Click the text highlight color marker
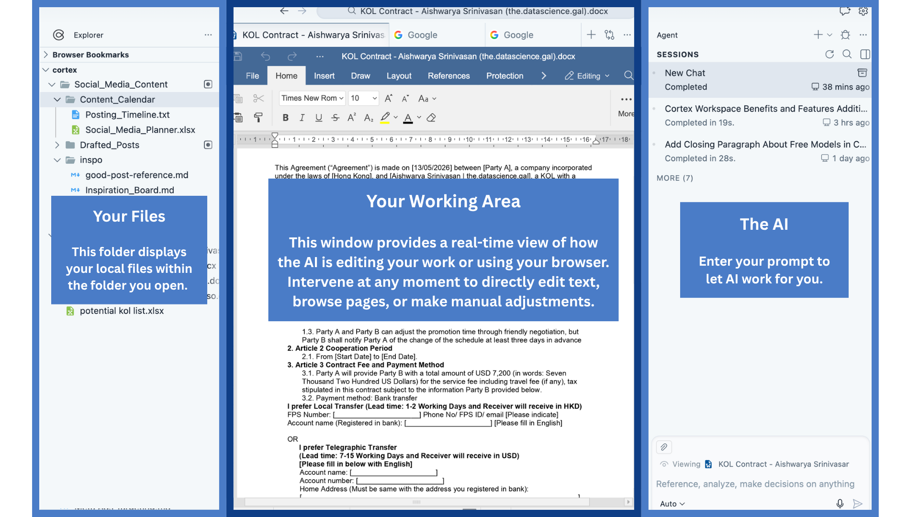Image resolution: width=919 pixels, height=517 pixels. 385,118
